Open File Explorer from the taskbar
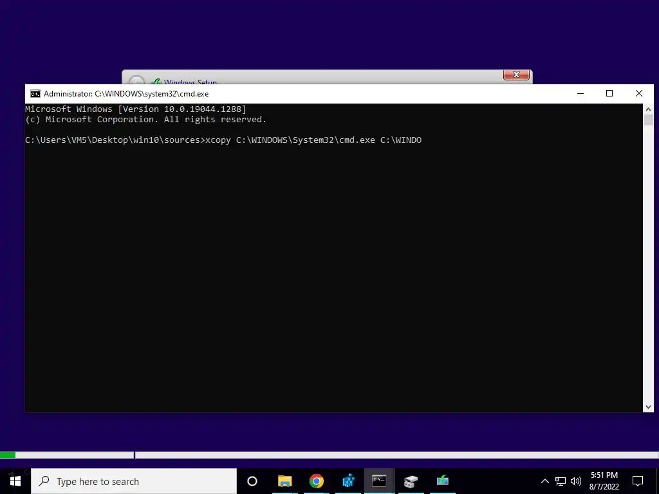Viewport: 659px width, 494px height. 284,481
